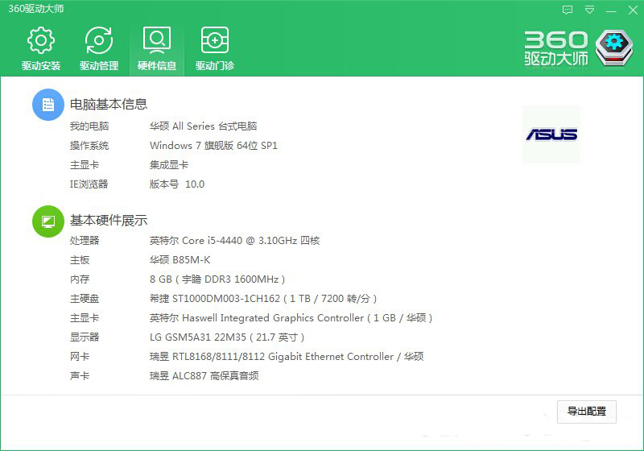
Task: Click the 主板 label
Action: coord(79,259)
